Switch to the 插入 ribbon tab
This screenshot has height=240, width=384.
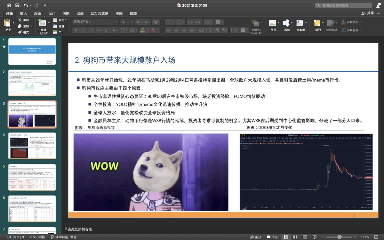[x=23, y=13]
